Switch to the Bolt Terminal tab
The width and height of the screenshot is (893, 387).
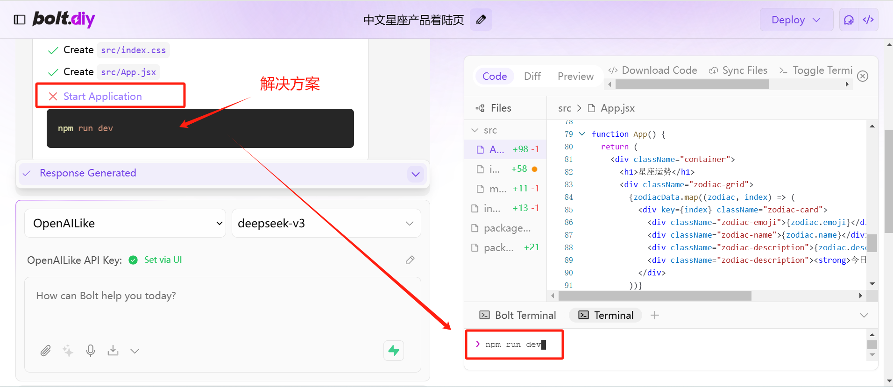pos(518,315)
